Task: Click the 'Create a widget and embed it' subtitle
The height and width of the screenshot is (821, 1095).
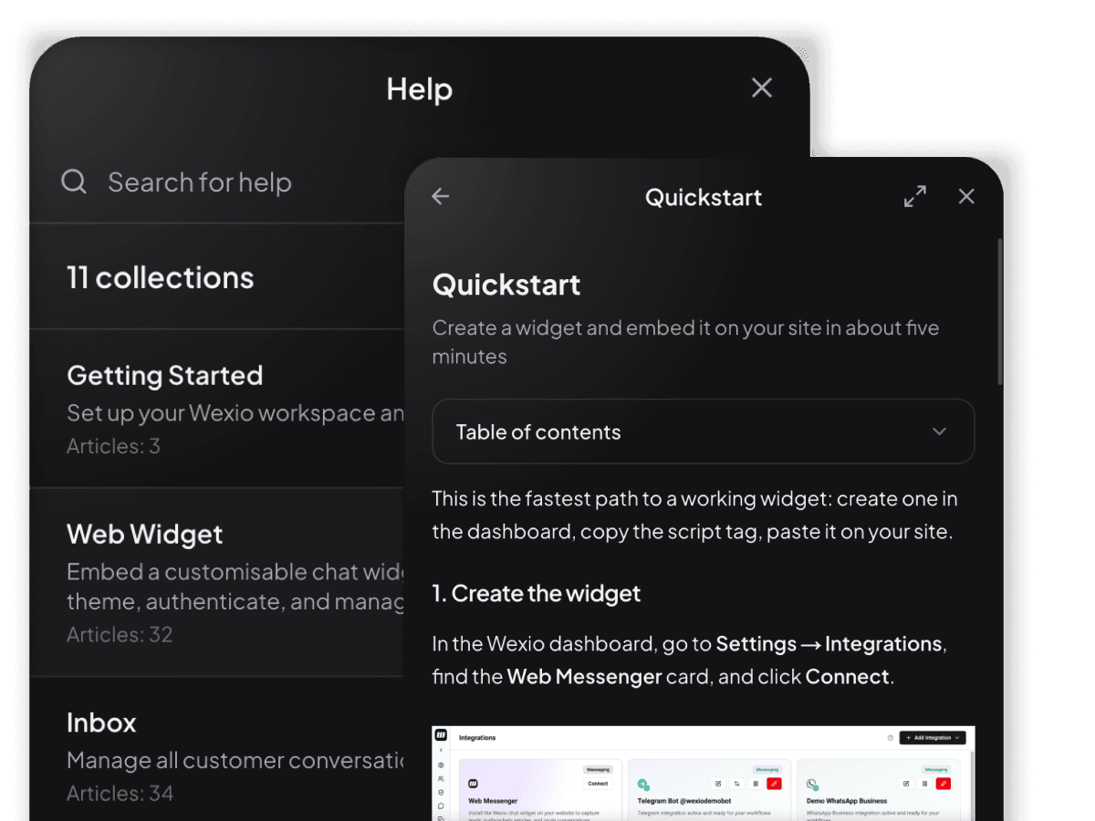Action: (x=685, y=342)
